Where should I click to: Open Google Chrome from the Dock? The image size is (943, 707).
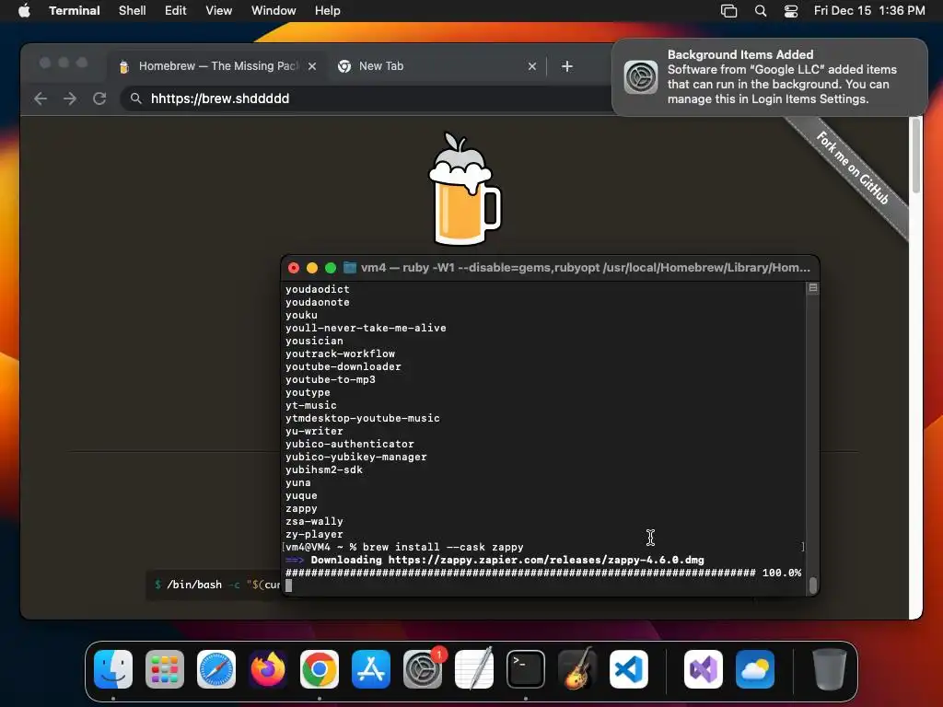320,669
